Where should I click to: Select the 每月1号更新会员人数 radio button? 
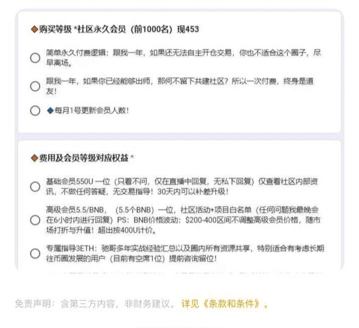coord(35,110)
